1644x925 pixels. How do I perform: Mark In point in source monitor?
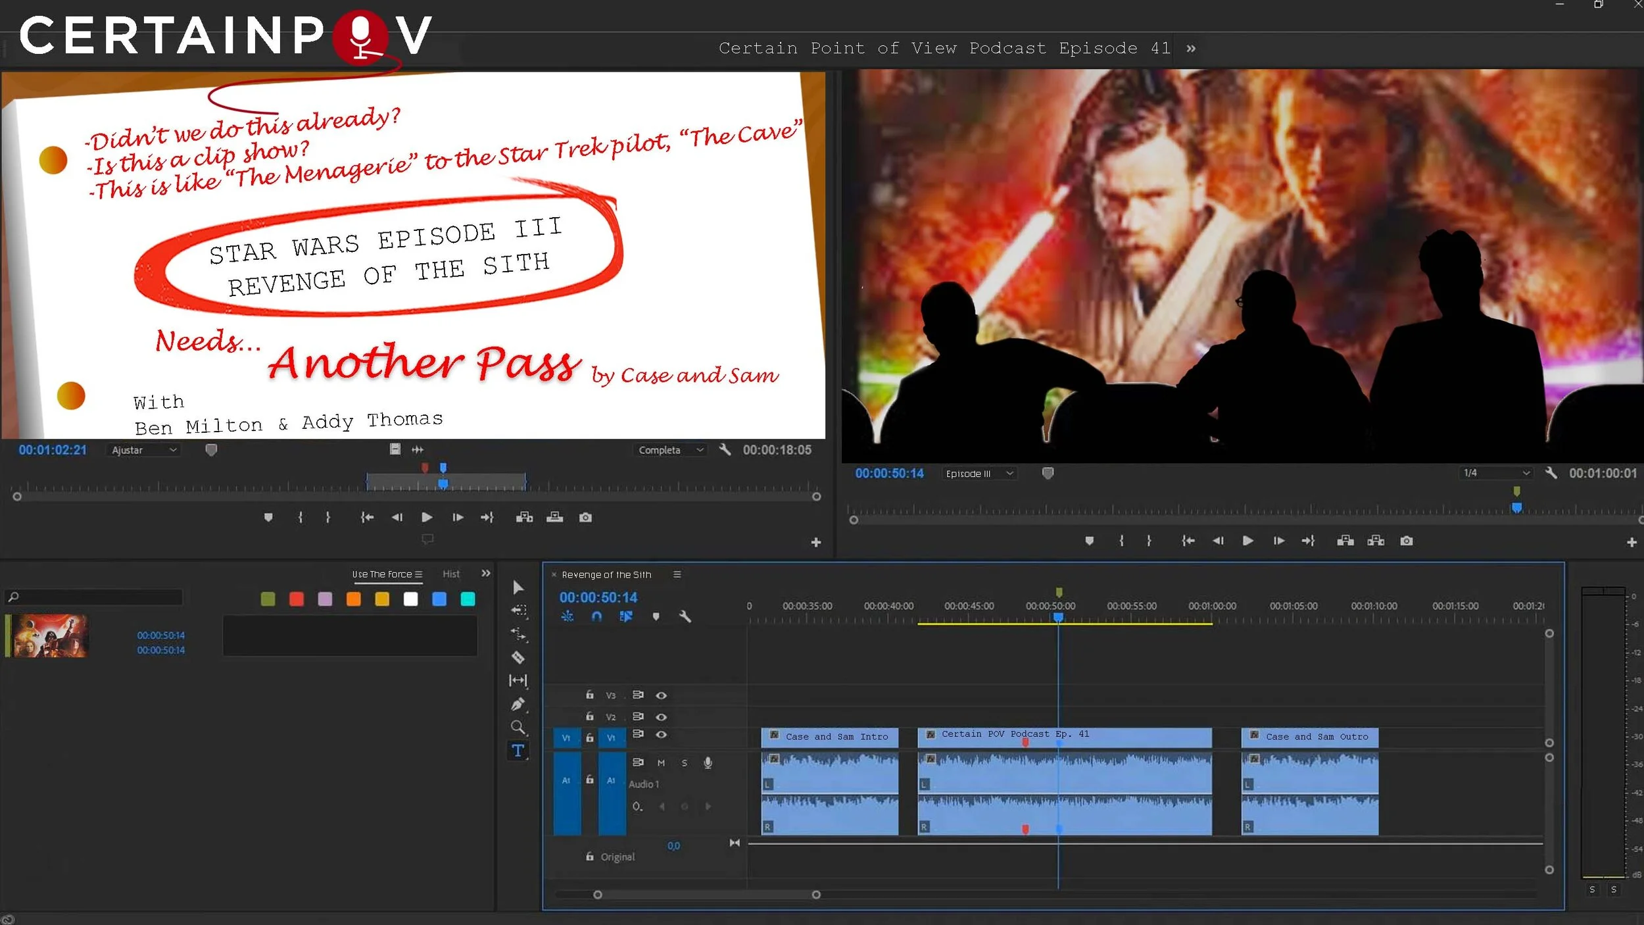tap(301, 518)
